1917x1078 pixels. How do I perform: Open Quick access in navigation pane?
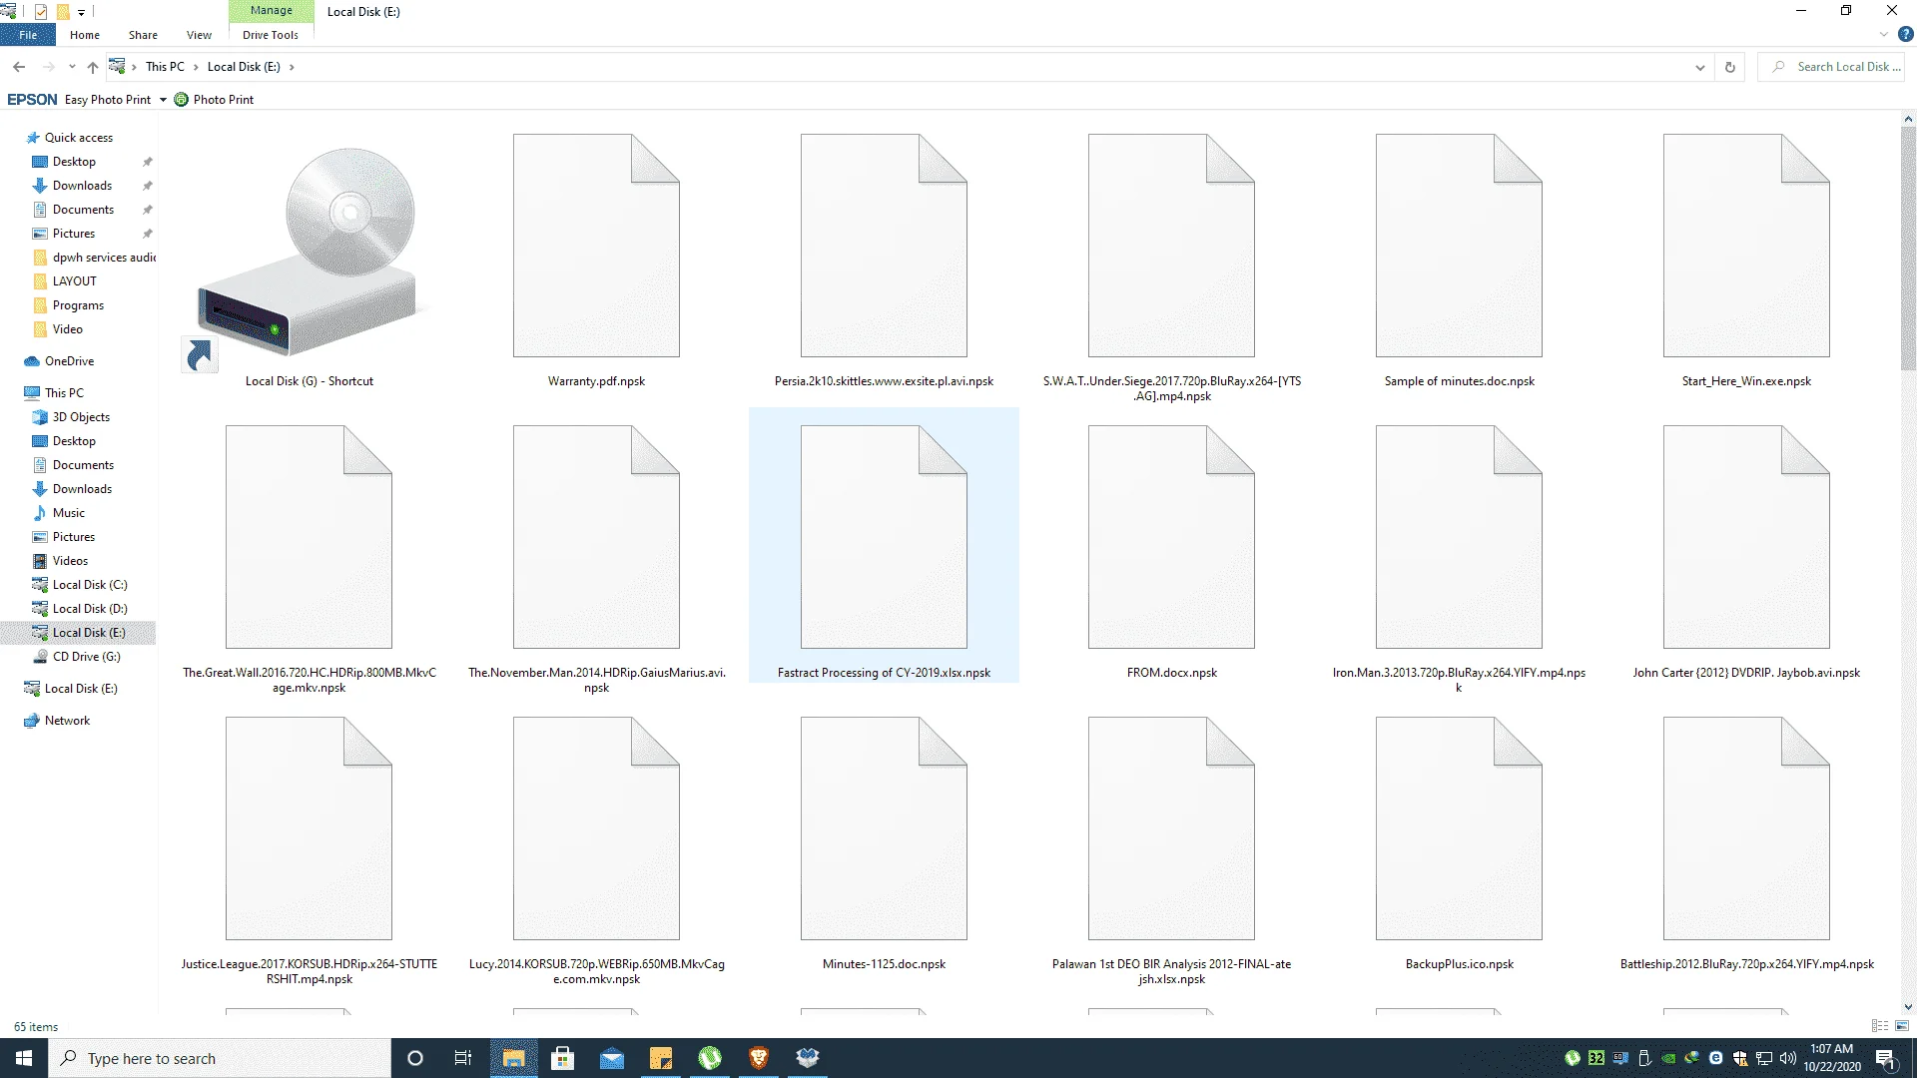(79, 138)
